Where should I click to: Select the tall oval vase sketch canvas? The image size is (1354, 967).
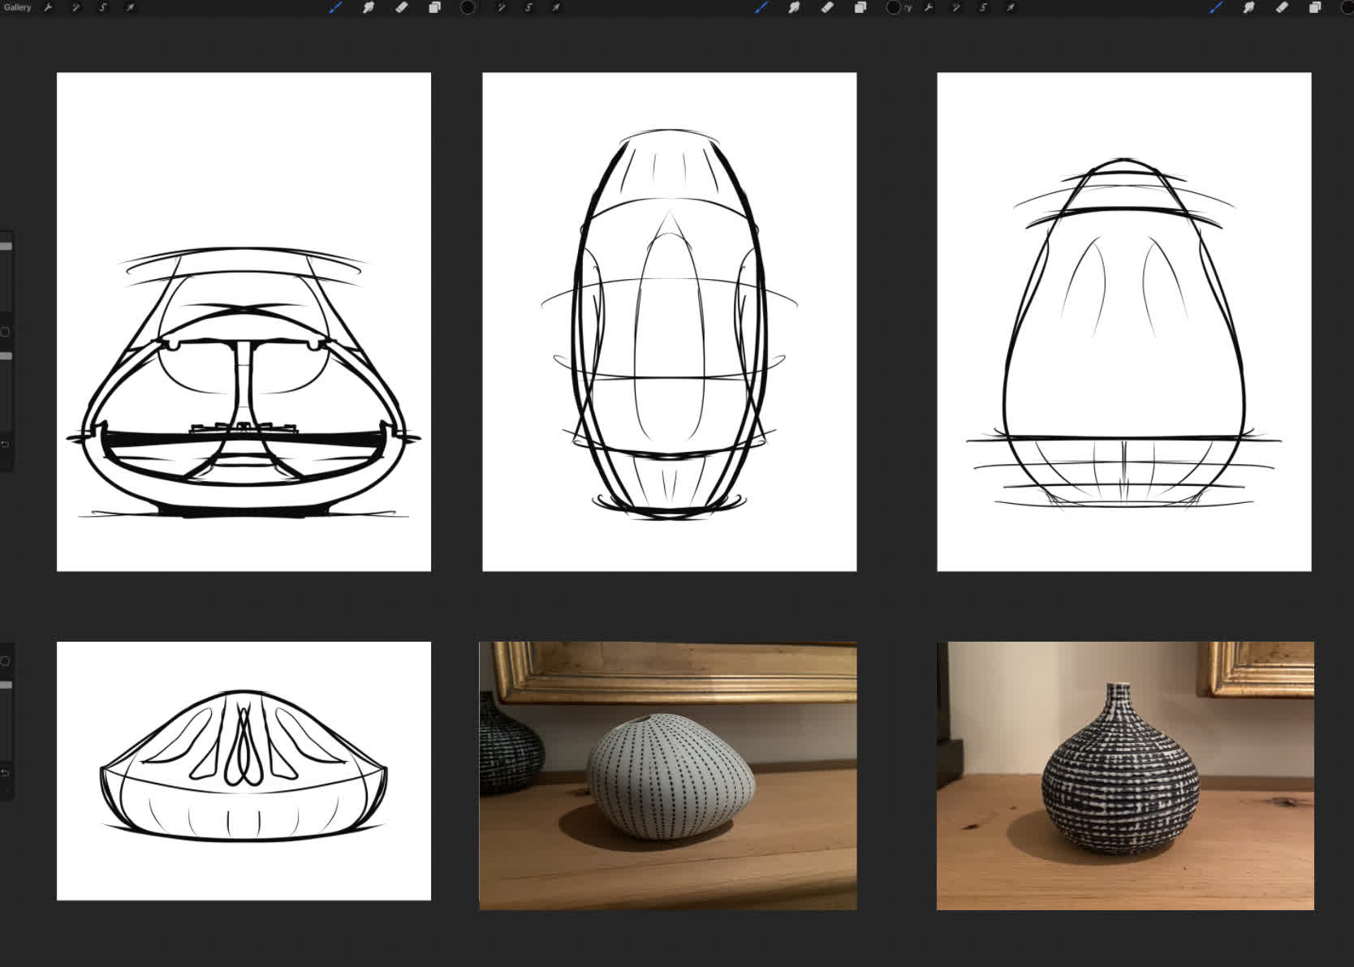point(670,322)
